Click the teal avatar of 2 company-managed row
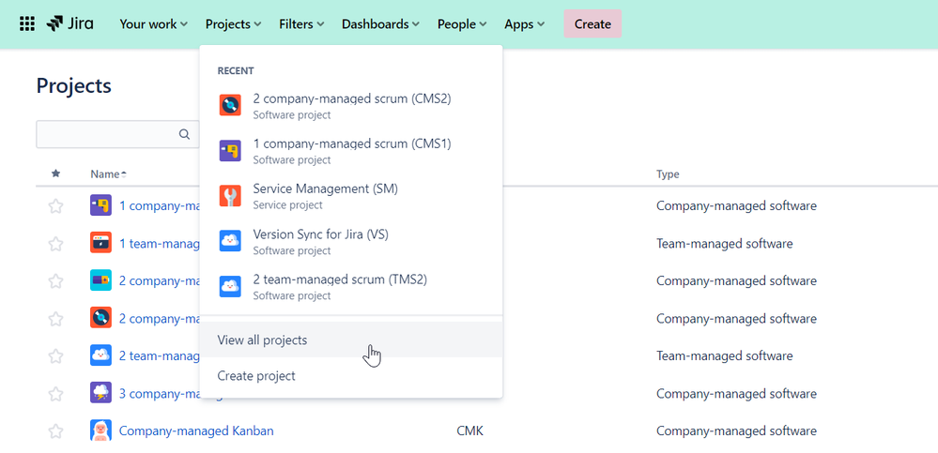 (x=100, y=280)
